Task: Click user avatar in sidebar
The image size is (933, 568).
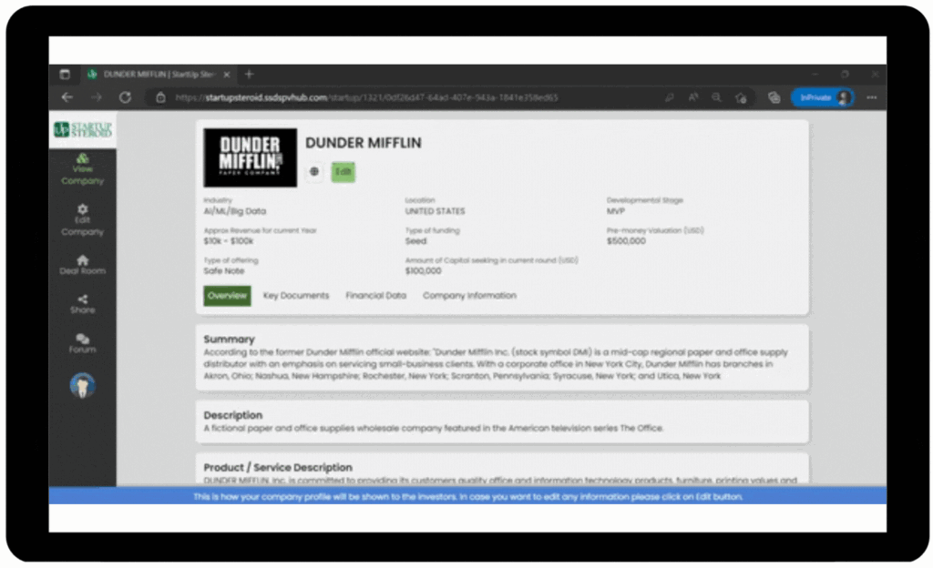Action: [x=83, y=386]
